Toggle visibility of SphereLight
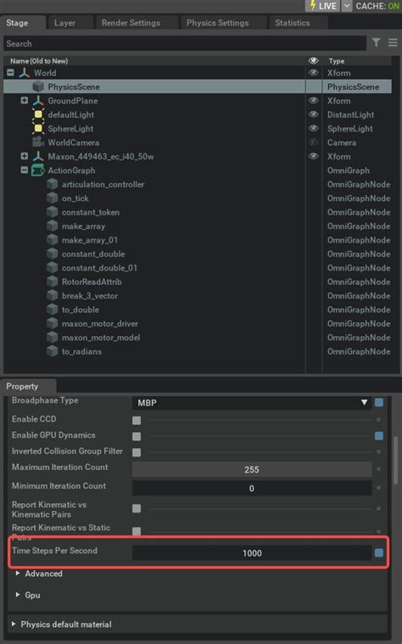Screen dimensions: 402x644 (x=313, y=129)
